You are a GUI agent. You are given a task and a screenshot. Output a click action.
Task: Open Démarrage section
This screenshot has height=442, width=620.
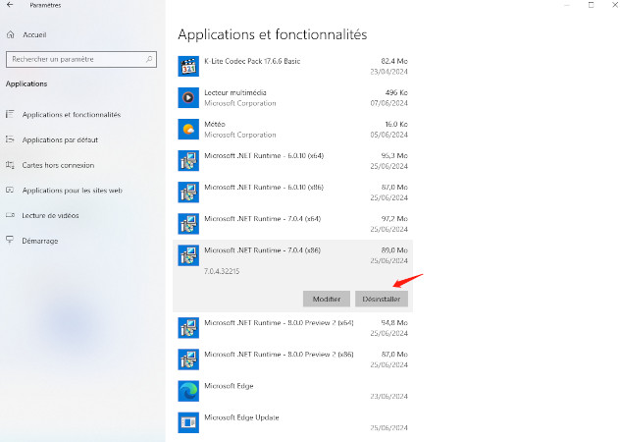pyautogui.click(x=40, y=241)
